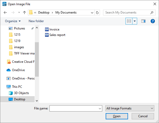The width and height of the screenshot is (159, 123).
Task: Click the view mode icon button
Action: coord(129,21)
